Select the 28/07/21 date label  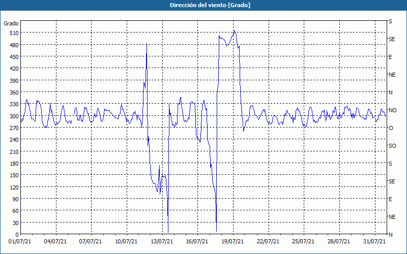point(339,242)
